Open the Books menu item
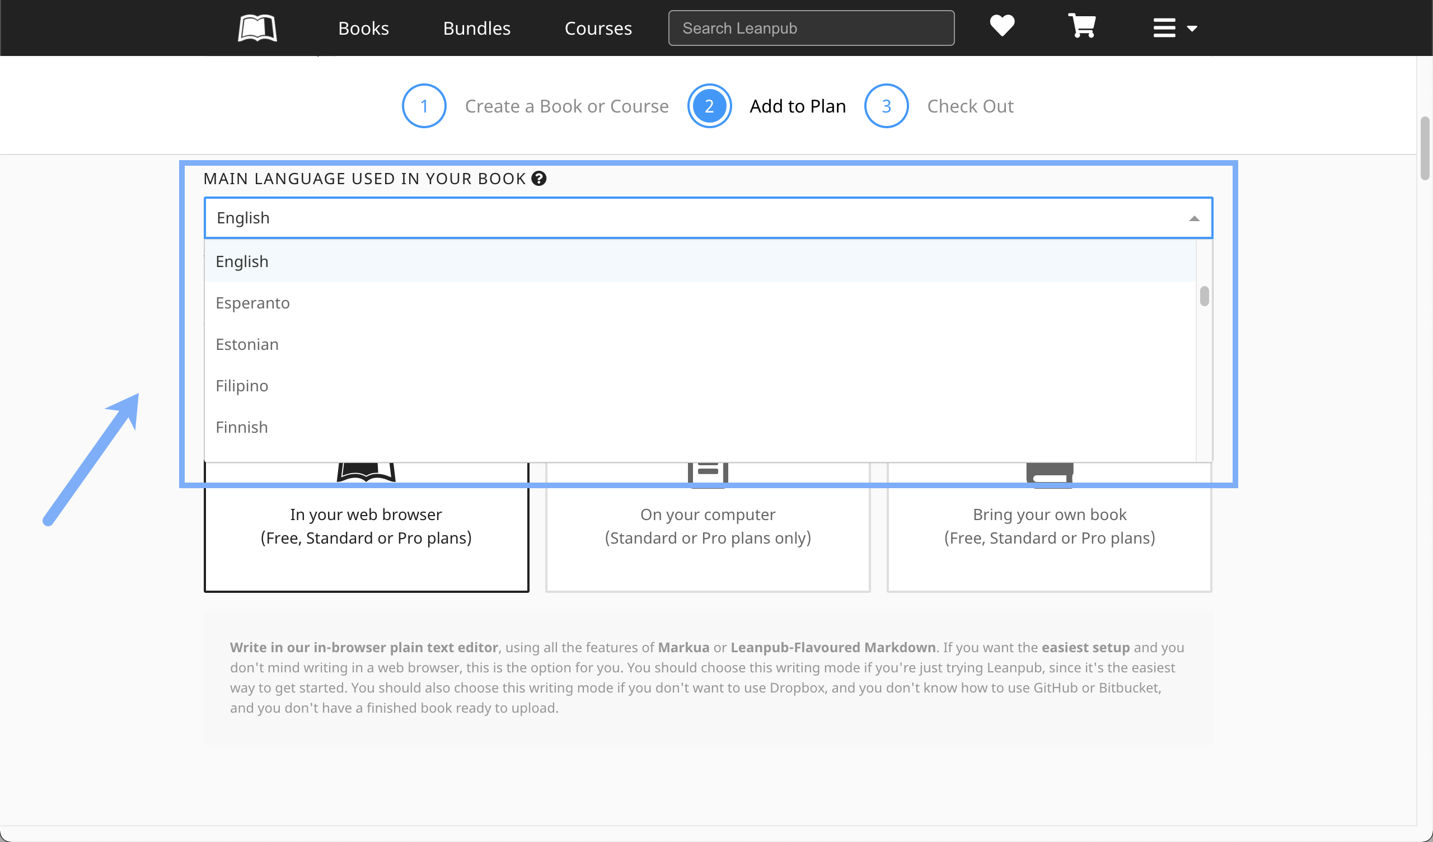Viewport: 1433px width, 842px height. [363, 28]
